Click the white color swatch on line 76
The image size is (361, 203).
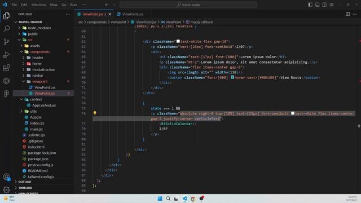293,113
